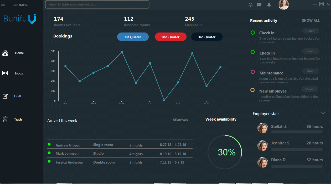Switch to the 2nd Quater view

[170, 37]
